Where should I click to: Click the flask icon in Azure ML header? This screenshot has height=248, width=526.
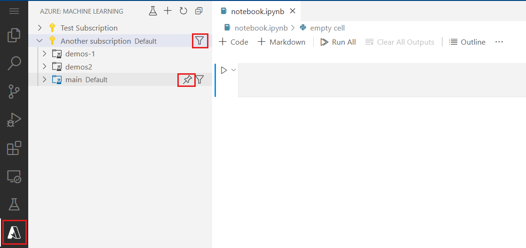pos(153,11)
